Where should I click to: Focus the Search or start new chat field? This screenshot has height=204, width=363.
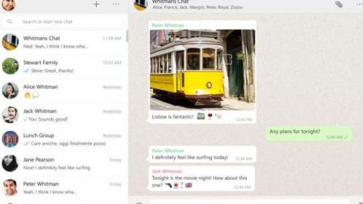tap(64, 22)
